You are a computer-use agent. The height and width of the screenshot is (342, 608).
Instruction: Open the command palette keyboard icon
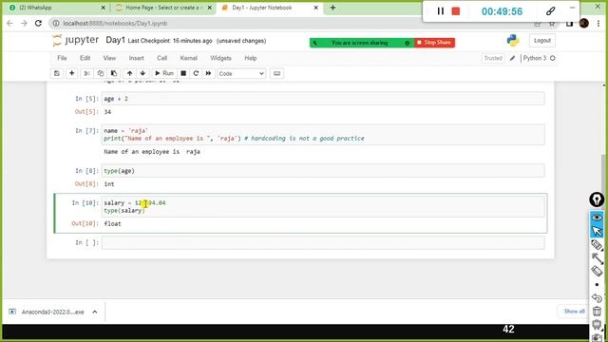[276, 73]
